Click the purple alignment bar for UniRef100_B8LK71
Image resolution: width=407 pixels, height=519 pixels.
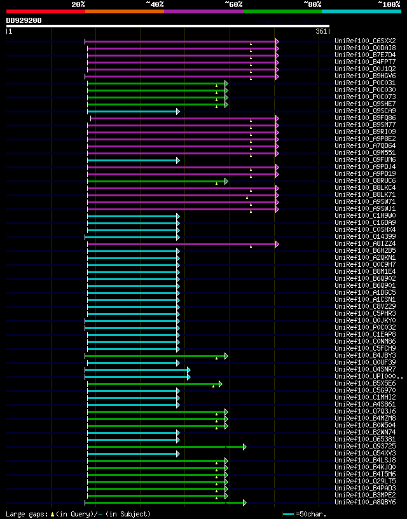coord(183,195)
